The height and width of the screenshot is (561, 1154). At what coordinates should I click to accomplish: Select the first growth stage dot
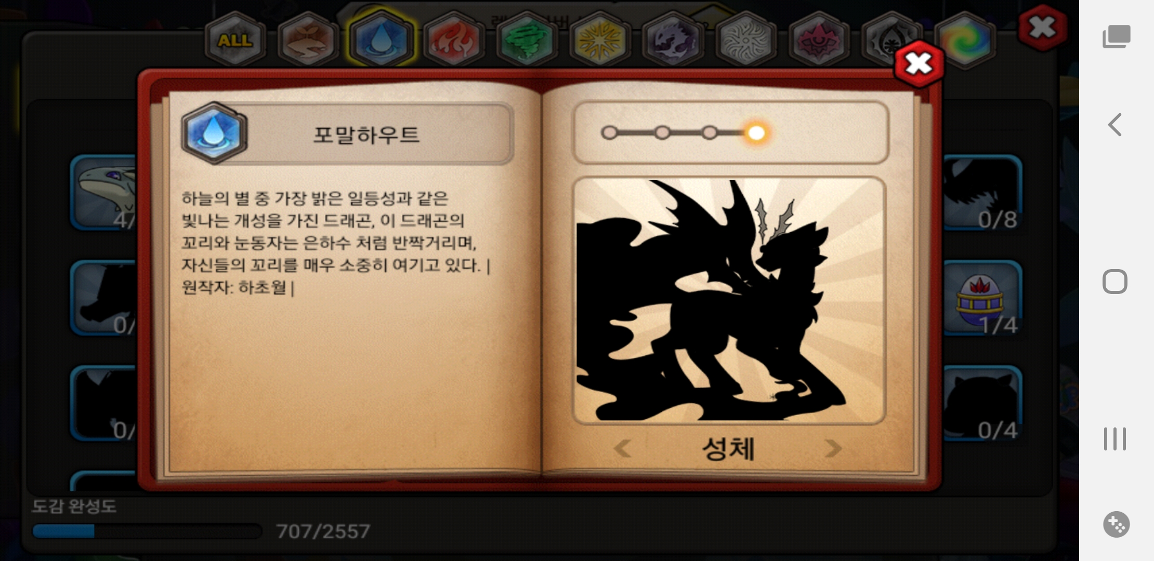point(609,133)
